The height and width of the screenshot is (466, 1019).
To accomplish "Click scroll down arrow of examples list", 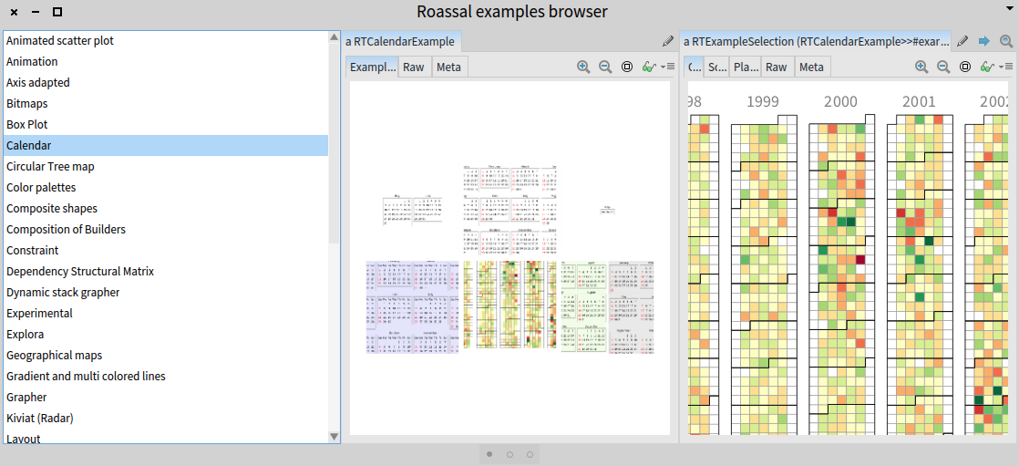I will click(334, 437).
